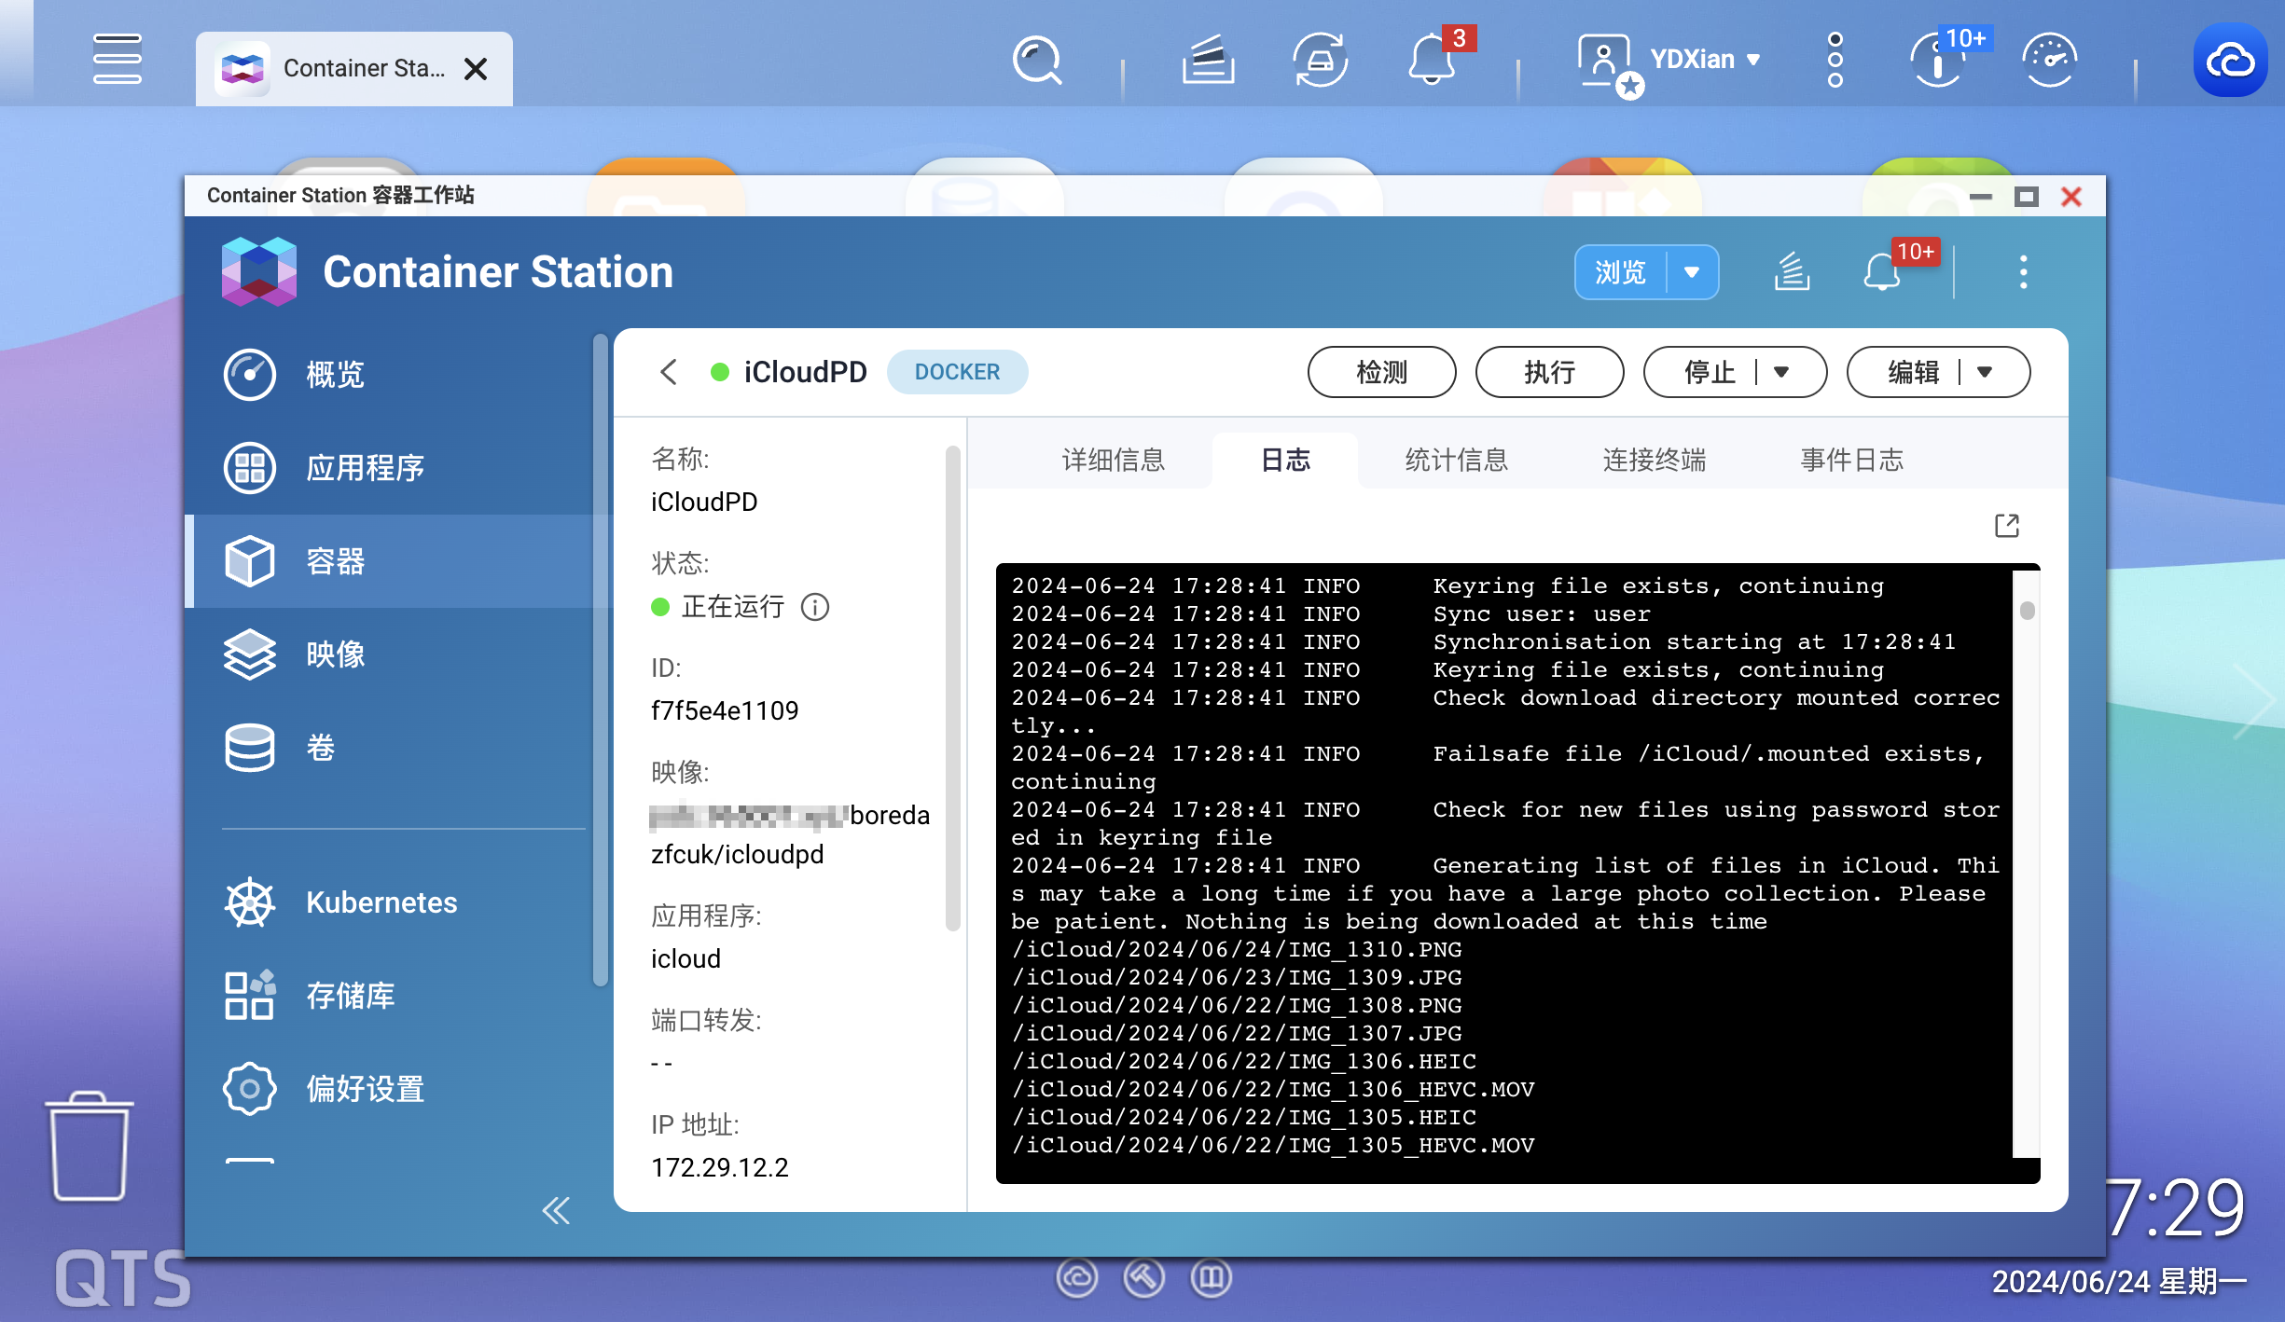Toggle the QTS notification bell icon

tap(1431, 60)
